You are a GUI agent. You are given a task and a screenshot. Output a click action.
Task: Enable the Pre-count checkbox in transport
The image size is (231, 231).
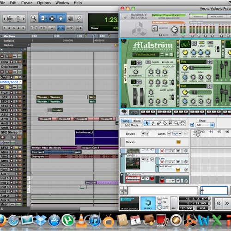(159, 202)
